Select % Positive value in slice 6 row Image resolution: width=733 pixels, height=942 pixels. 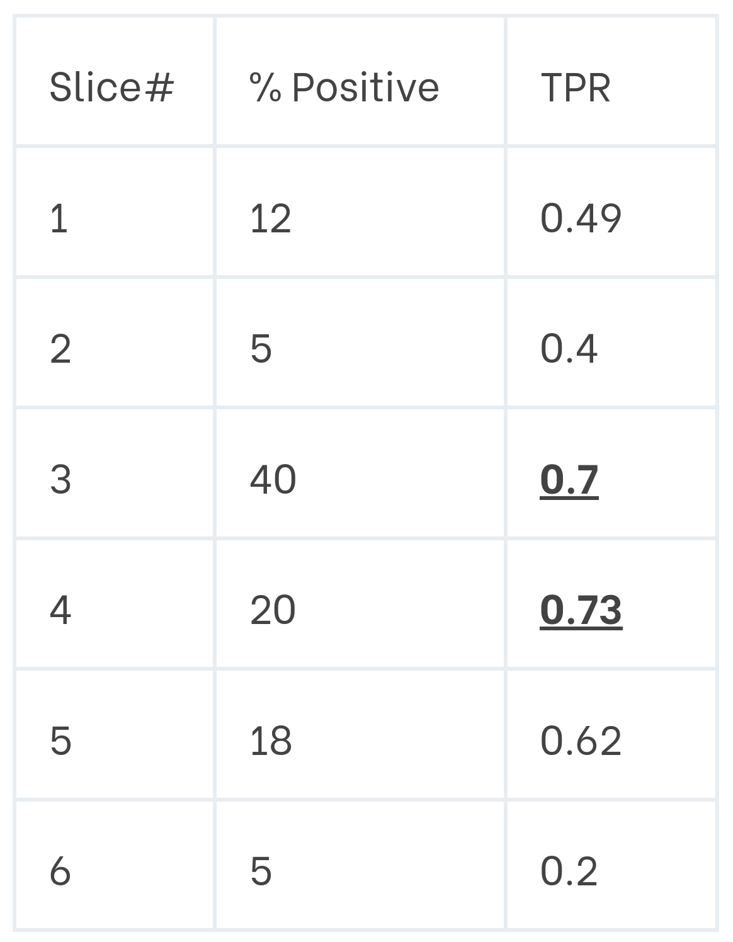click(x=261, y=871)
